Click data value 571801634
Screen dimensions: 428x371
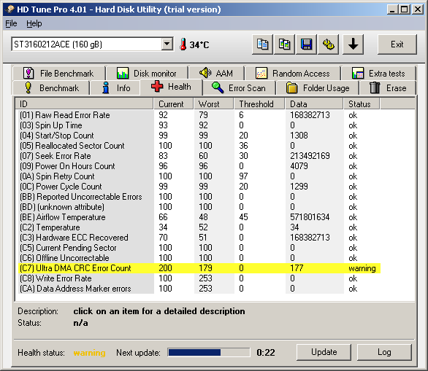(x=310, y=217)
